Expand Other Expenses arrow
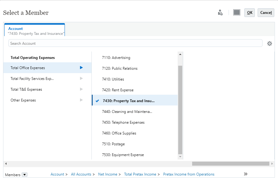Screen dimensions: 278x182 pos(81,100)
